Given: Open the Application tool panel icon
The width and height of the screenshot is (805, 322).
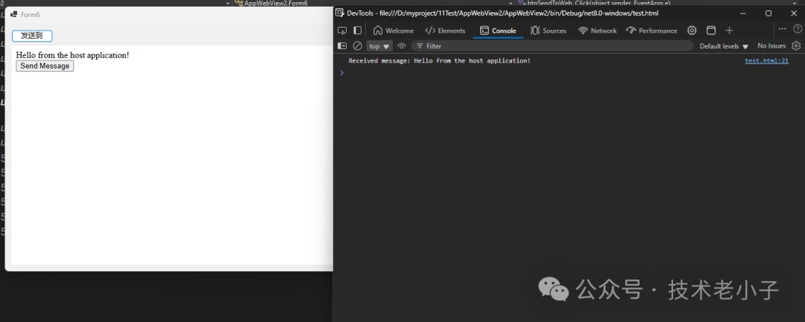Looking at the screenshot, I should pos(711,31).
